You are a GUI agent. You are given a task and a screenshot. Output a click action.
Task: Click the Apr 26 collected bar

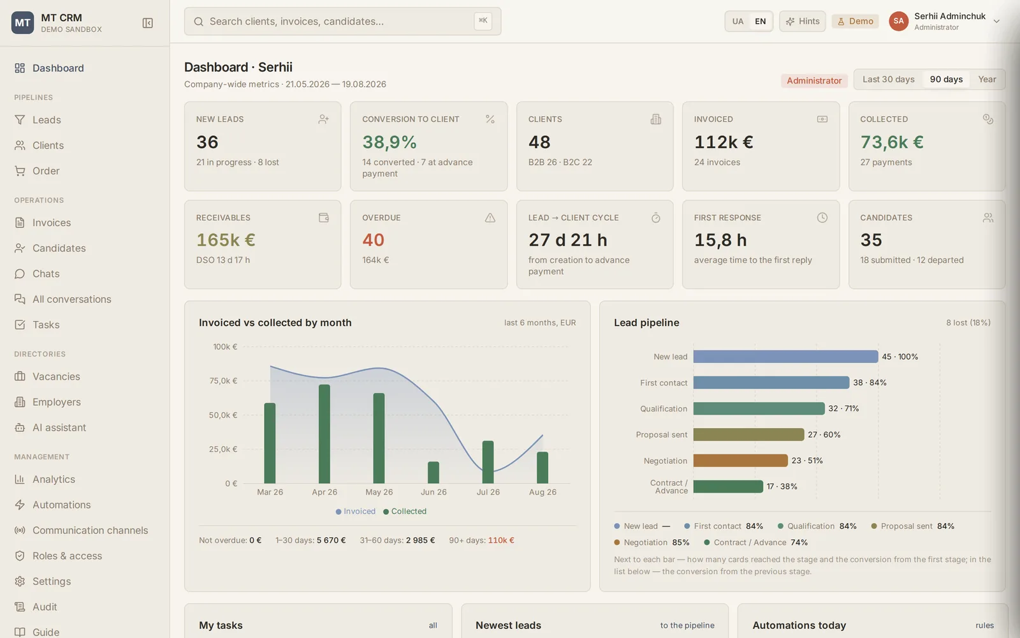pyautogui.click(x=324, y=434)
